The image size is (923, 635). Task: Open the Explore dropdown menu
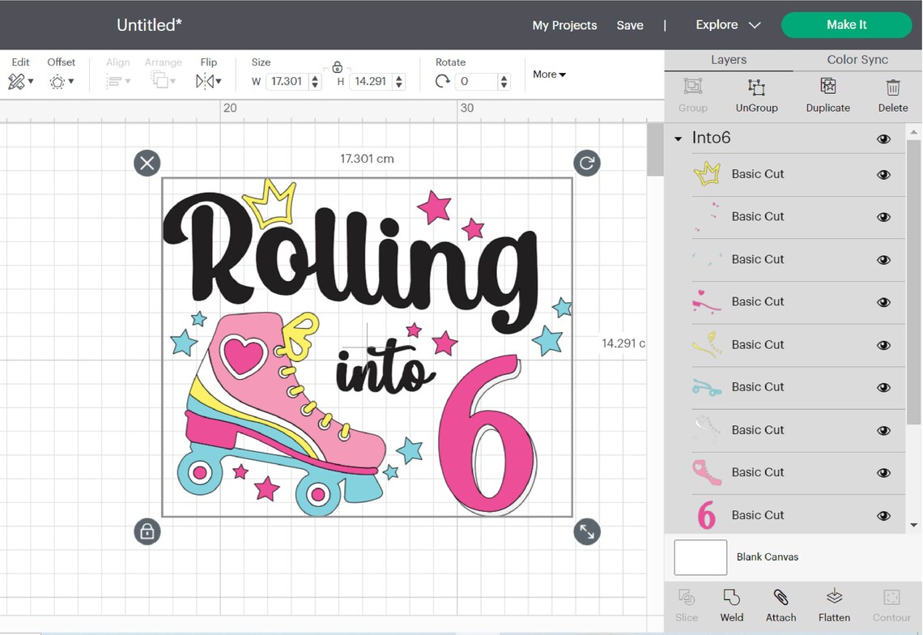point(726,24)
